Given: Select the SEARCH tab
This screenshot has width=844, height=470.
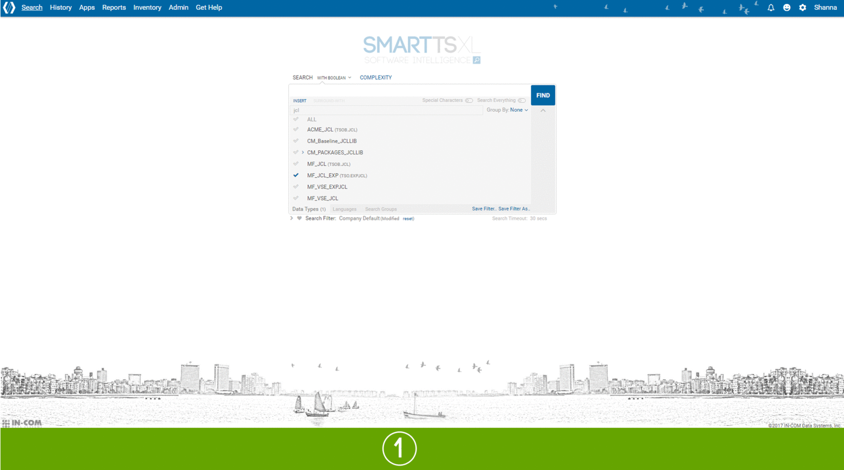Looking at the screenshot, I should pos(302,77).
